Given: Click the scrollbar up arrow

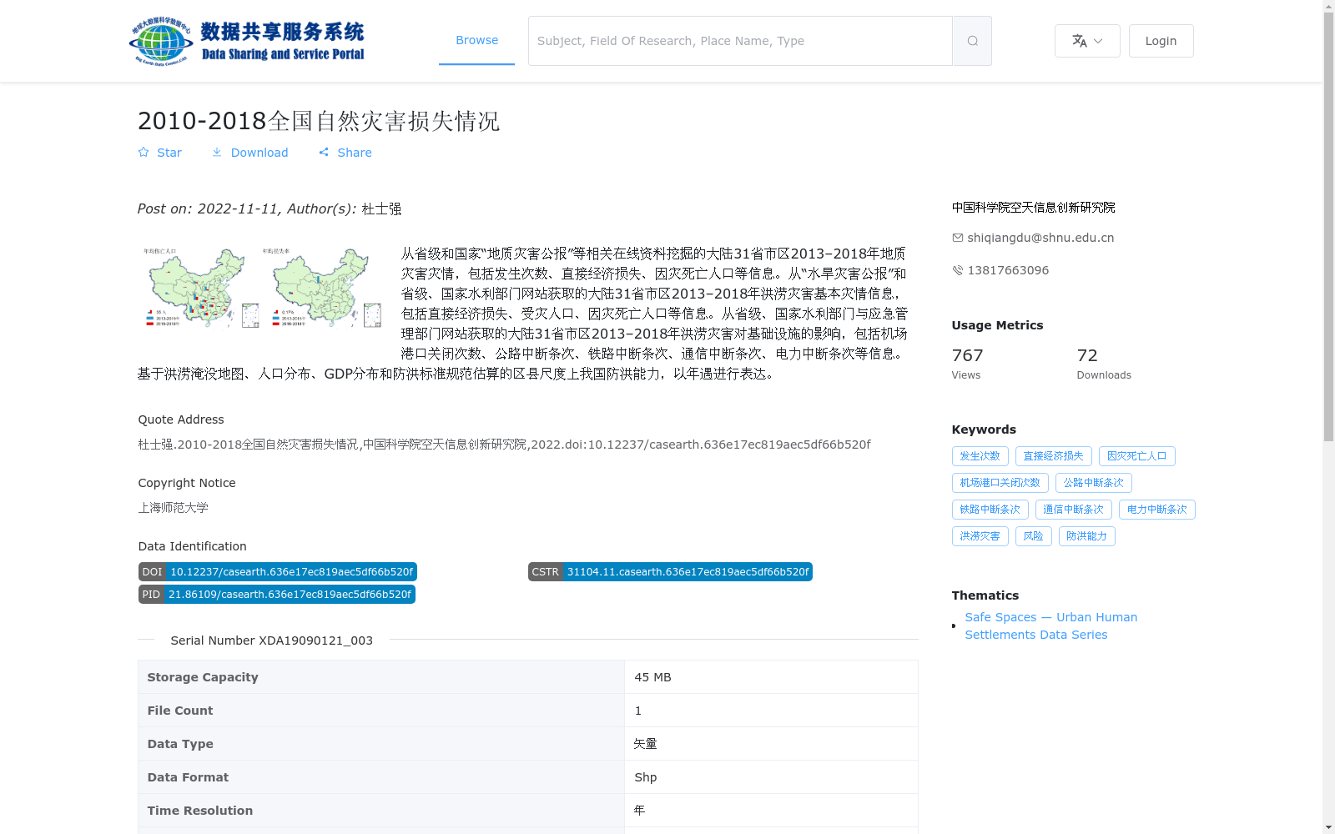Looking at the screenshot, I should 1328,6.
